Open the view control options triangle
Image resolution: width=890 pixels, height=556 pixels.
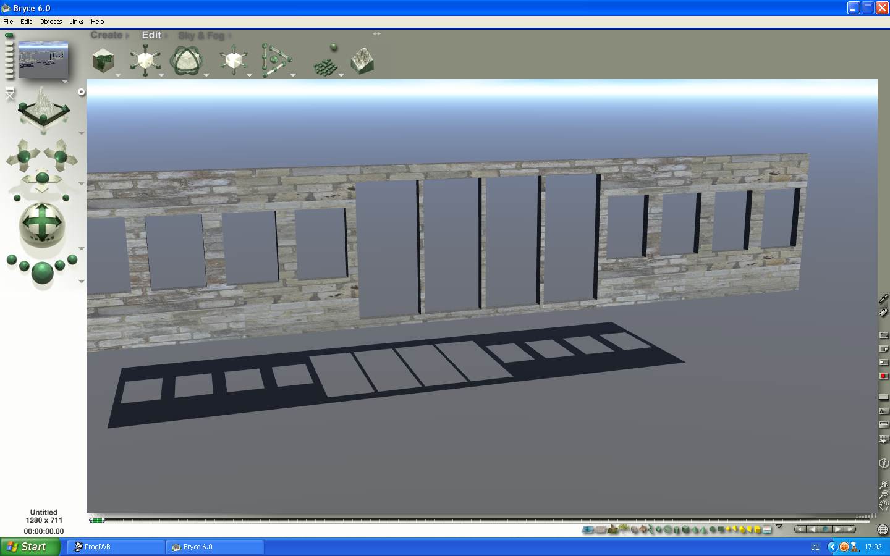82,133
